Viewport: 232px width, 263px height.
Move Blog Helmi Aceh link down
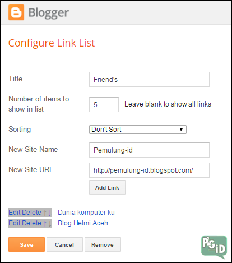pyautogui.click(x=50, y=223)
